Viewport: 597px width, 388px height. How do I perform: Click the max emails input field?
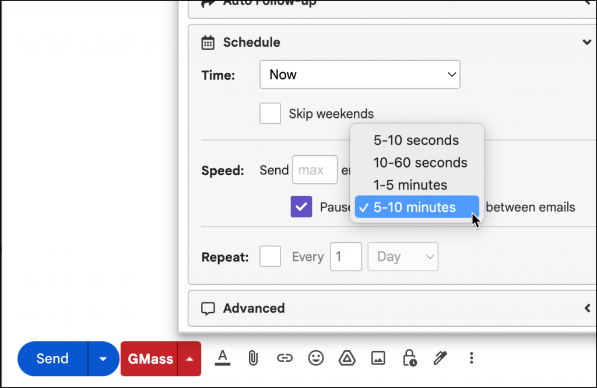pyautogui.click(x=315, y=170)
